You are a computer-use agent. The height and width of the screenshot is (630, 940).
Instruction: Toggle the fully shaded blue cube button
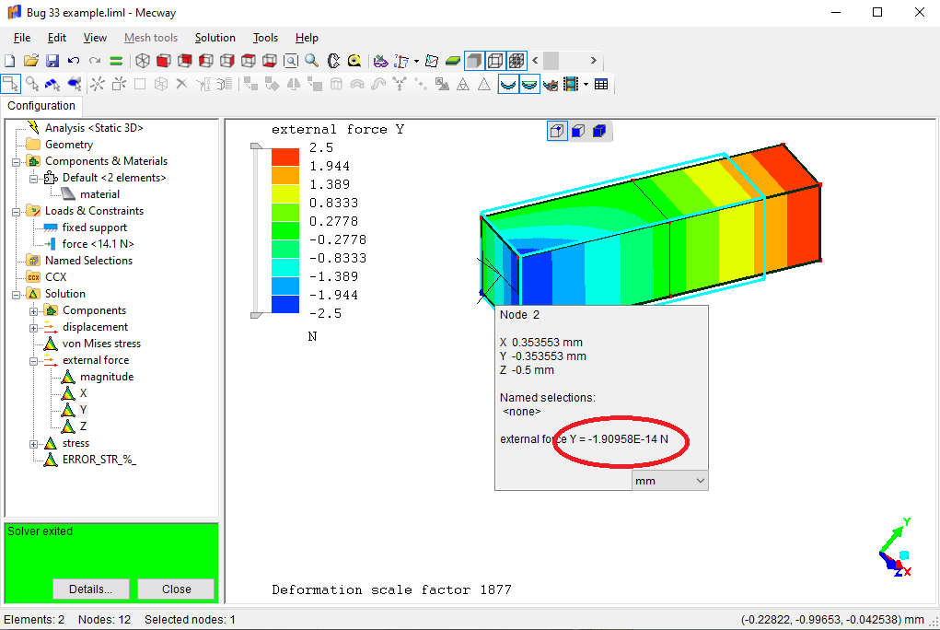coord(599,131)
